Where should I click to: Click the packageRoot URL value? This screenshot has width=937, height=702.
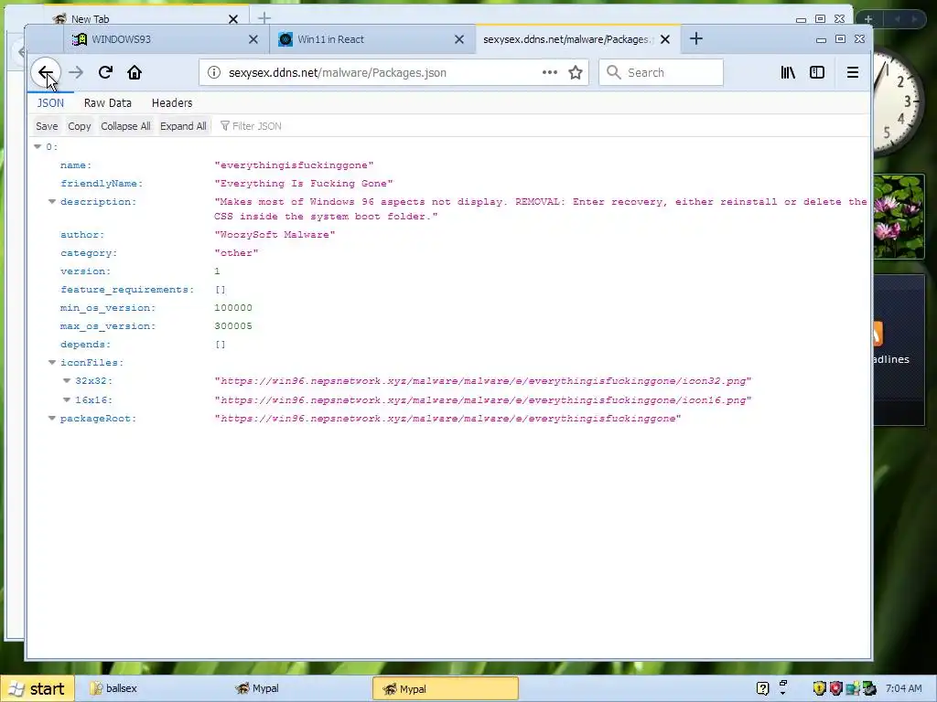point(447,419)
